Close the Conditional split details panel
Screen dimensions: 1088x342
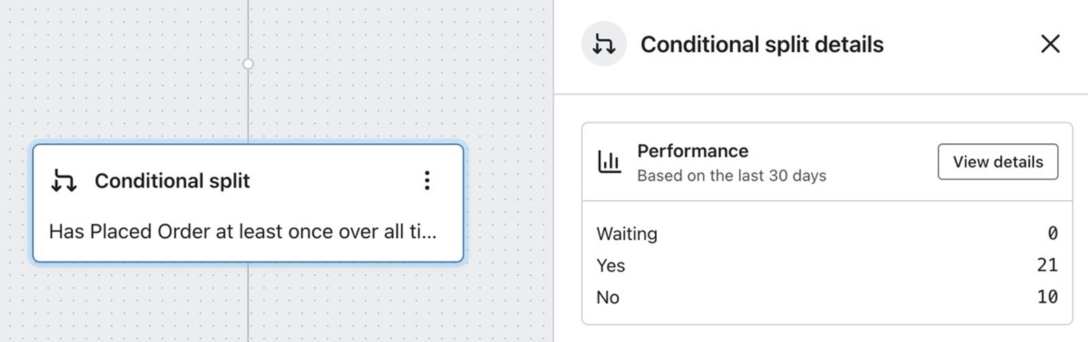[x=1051, y=44]
